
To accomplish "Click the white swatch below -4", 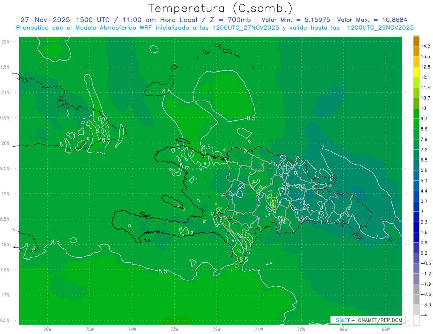I will point(416,320).
